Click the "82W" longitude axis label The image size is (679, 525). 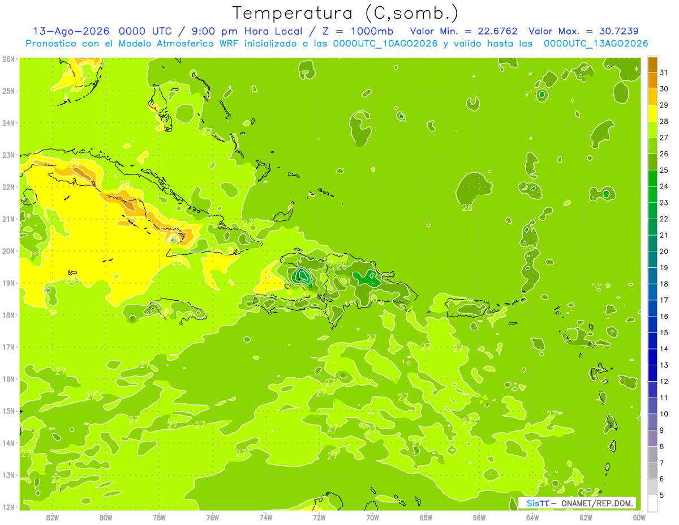coord(53,517)
